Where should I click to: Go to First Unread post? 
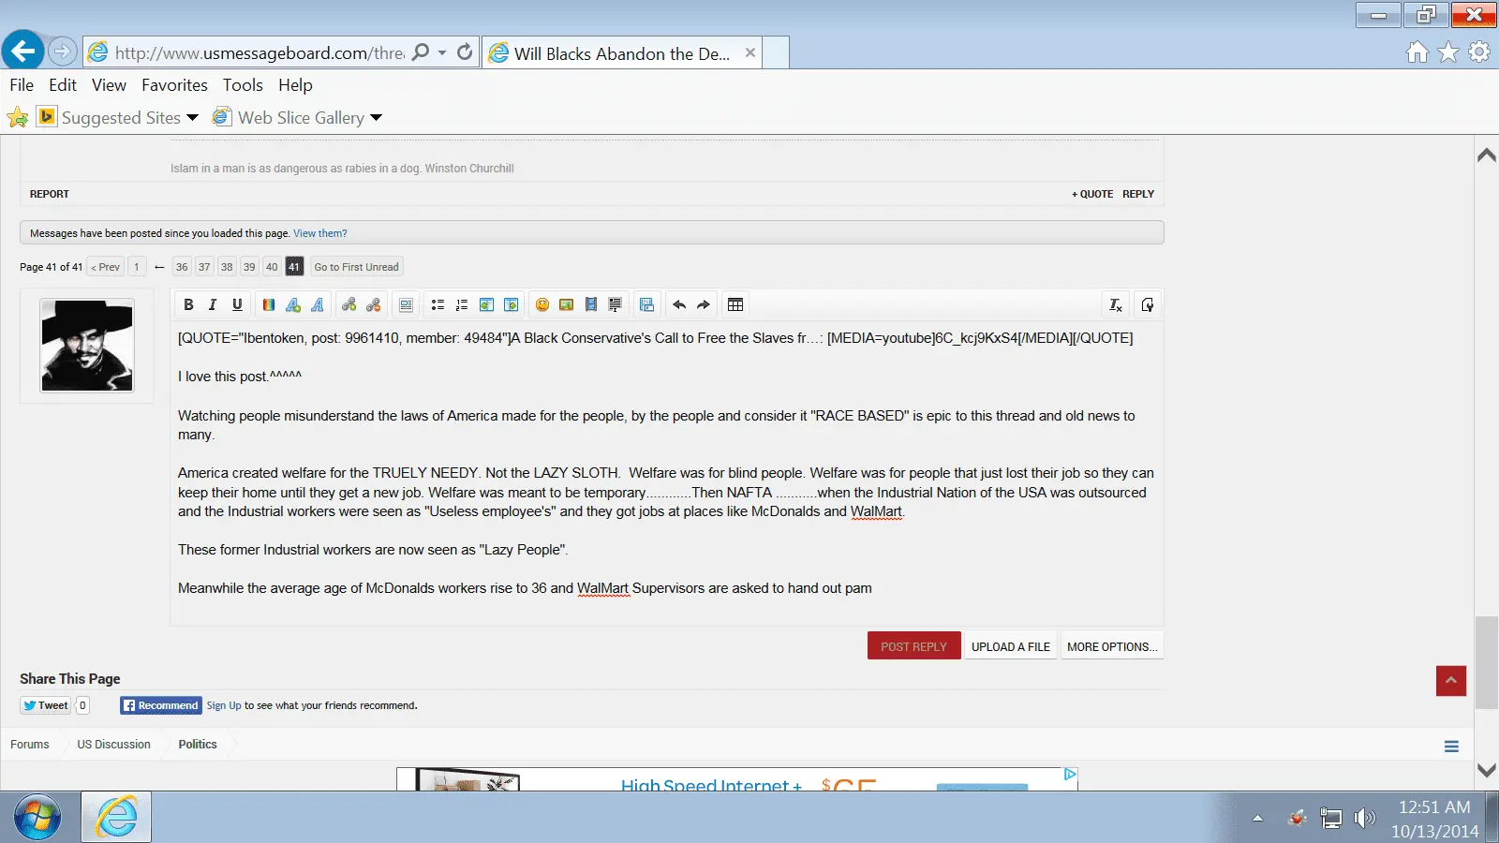pyautogui.click(x=357, y=267)
